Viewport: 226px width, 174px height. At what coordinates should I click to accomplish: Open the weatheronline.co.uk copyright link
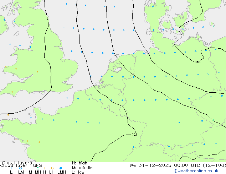[196, 171]
